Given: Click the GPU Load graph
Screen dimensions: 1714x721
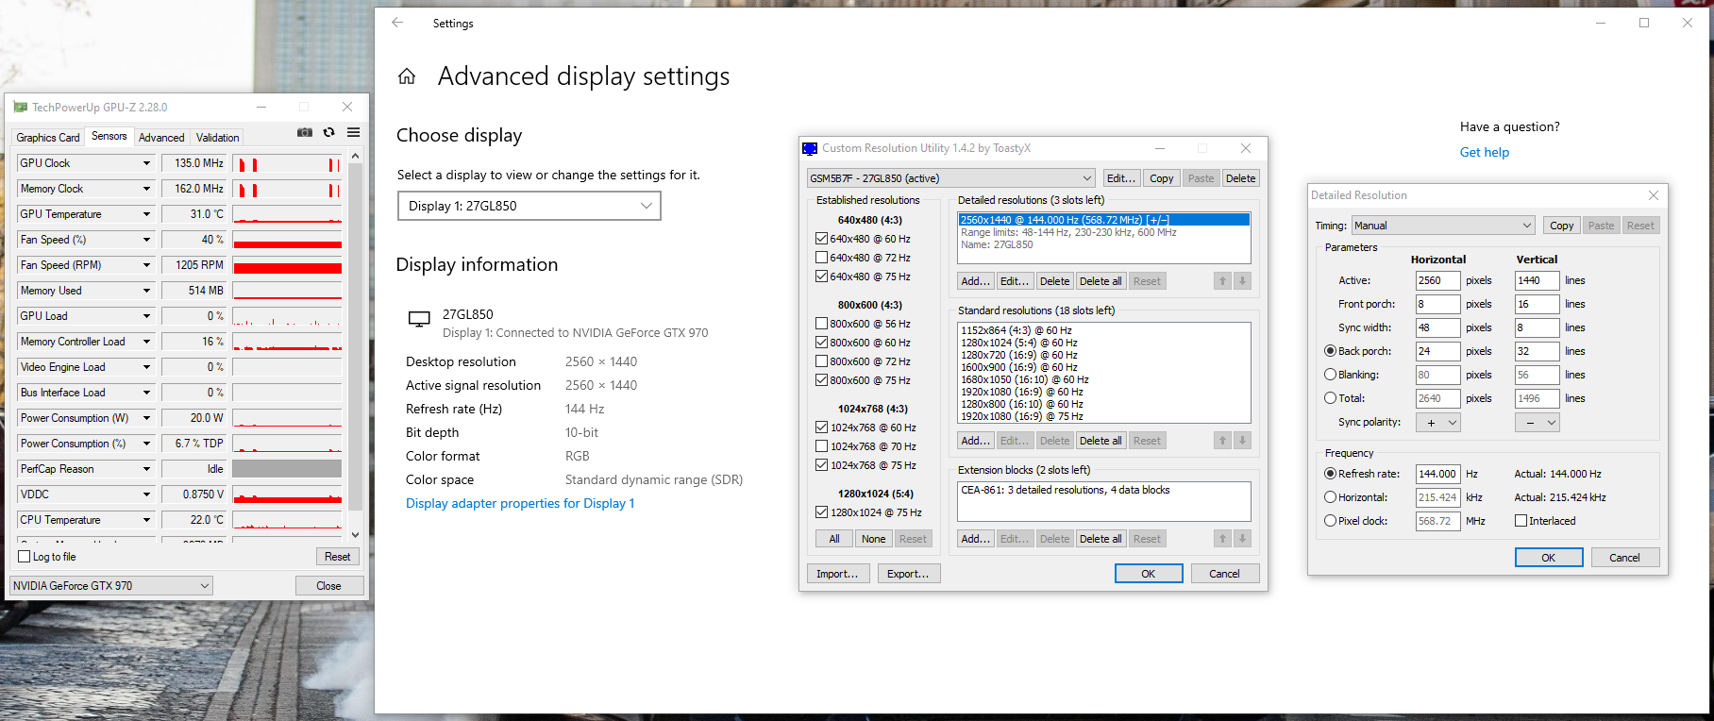Looking at the screenshot, I should 287,316.
